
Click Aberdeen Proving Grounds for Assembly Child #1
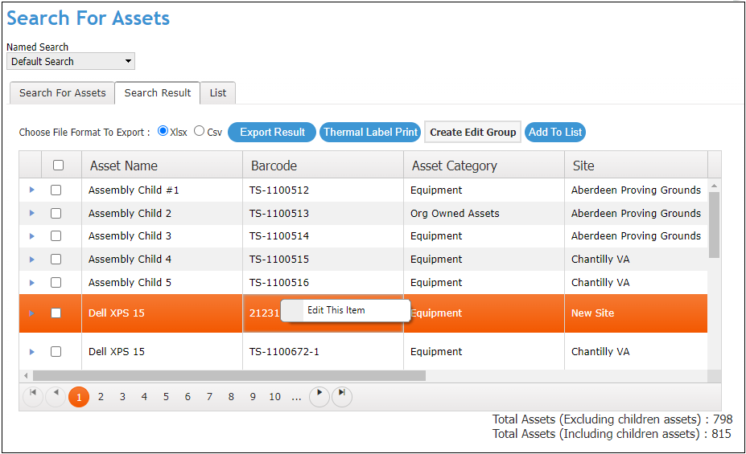tap(636, 190)
